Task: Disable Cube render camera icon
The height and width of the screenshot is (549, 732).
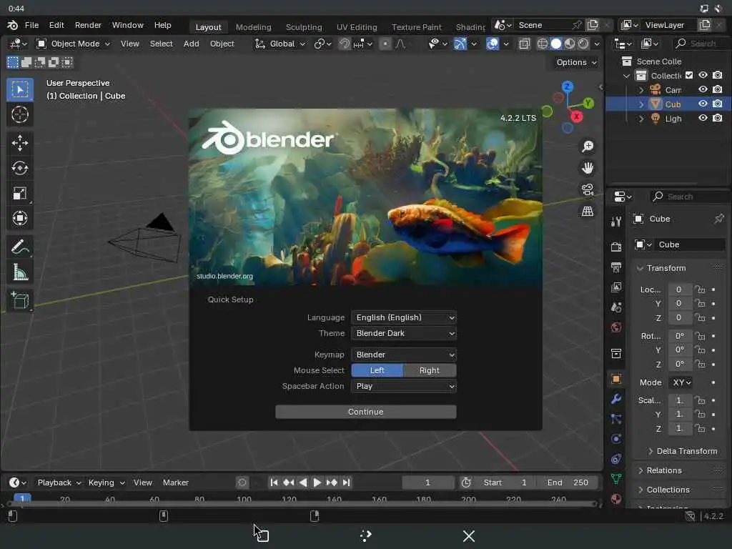Action: [718, 104]
